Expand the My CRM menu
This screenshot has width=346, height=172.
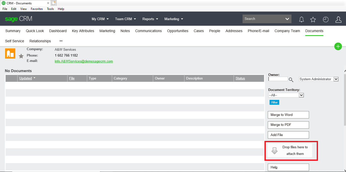point(100,19)
